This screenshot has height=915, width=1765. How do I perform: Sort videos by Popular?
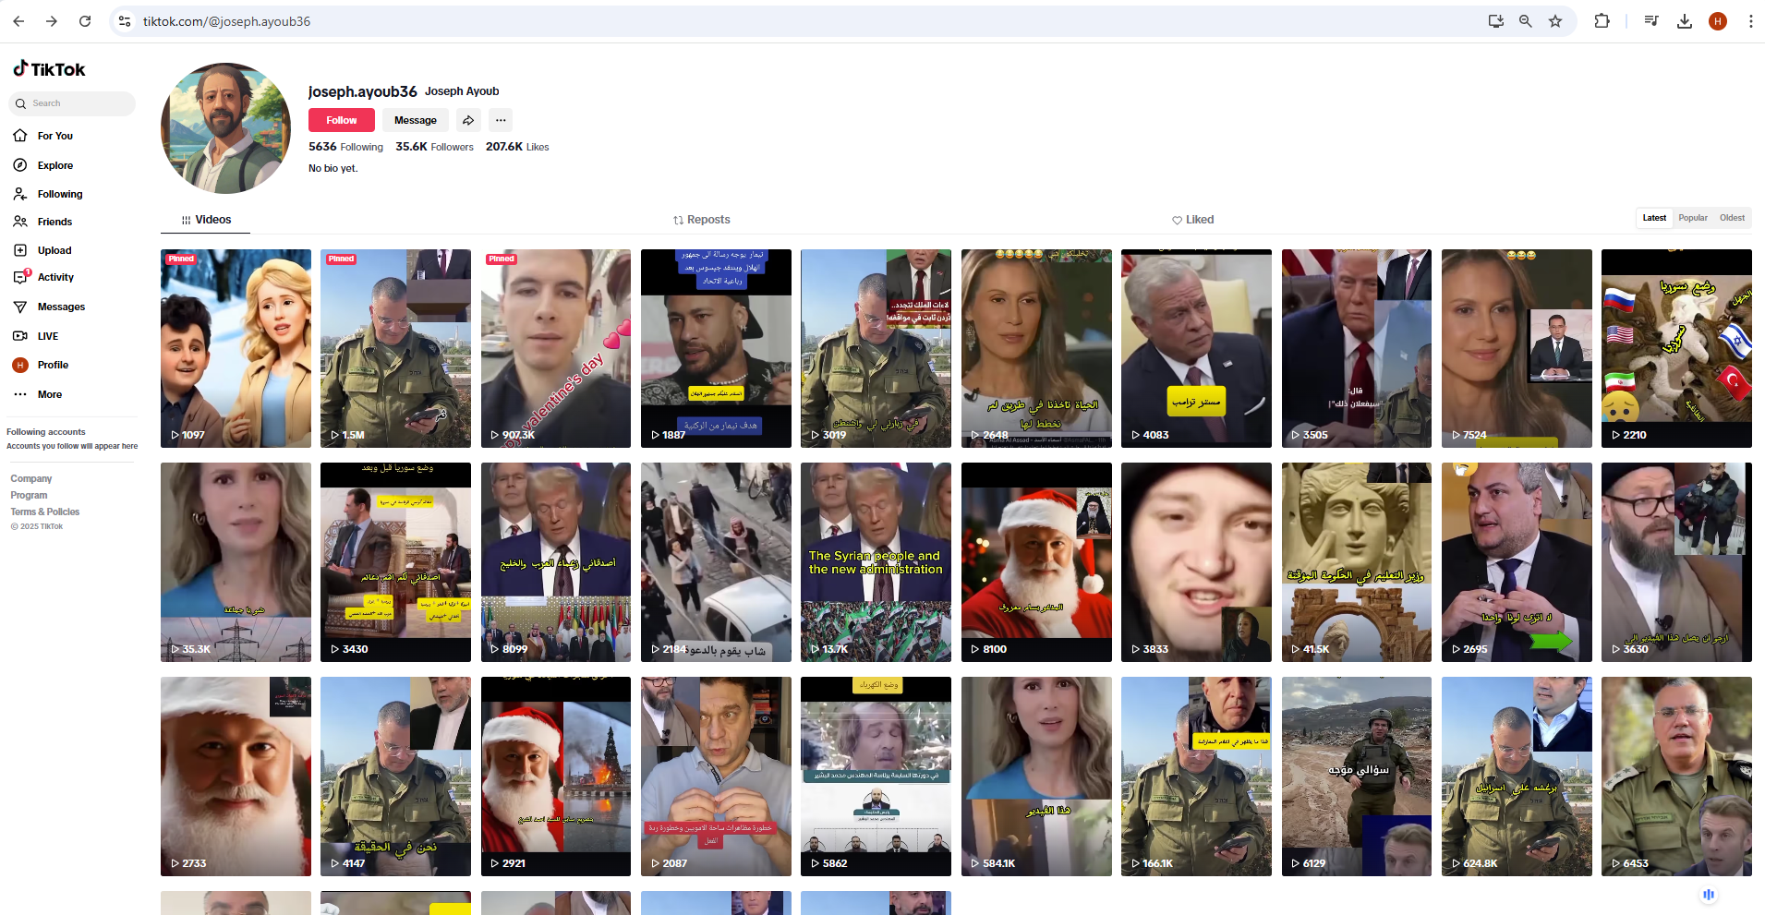1693,218
